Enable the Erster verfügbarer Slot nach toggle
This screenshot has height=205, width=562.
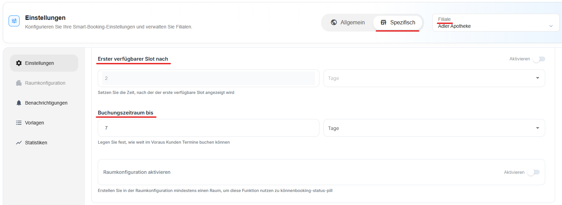pos(539,59)
